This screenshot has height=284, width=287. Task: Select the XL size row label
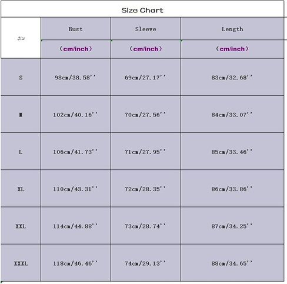coord(21,189)
